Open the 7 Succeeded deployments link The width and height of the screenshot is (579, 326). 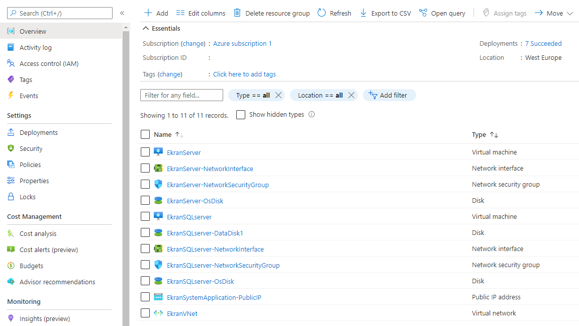tap(543, 44)
